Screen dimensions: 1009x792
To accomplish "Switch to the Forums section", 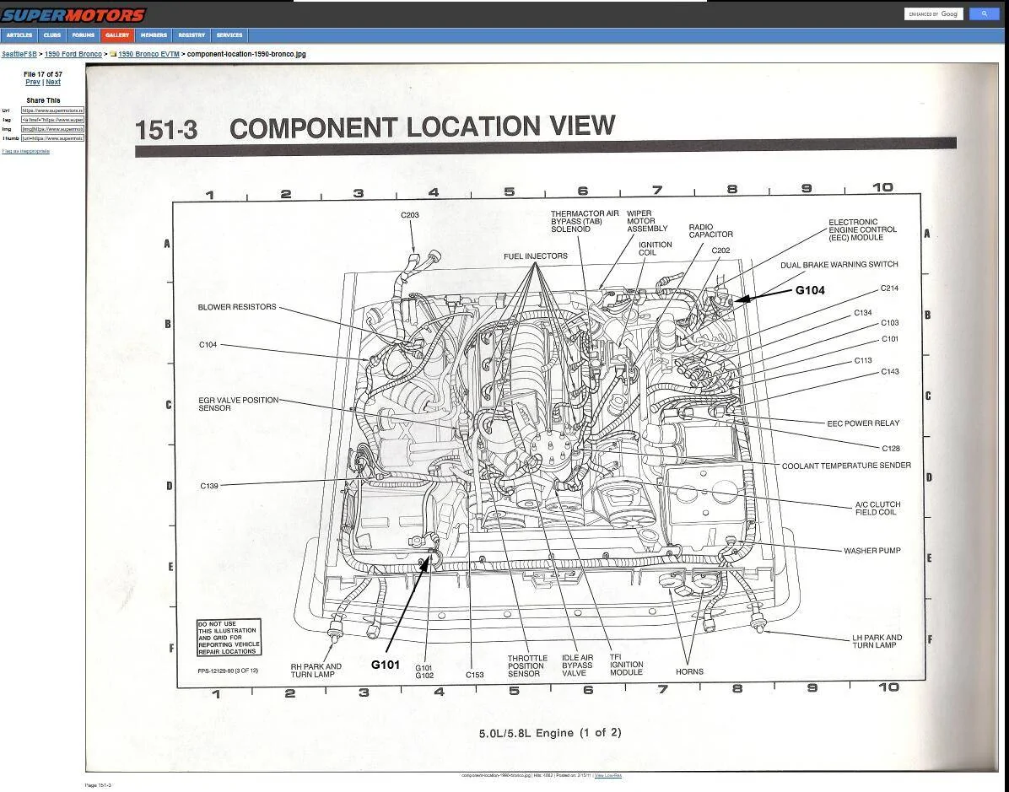I will coord(83,35).
